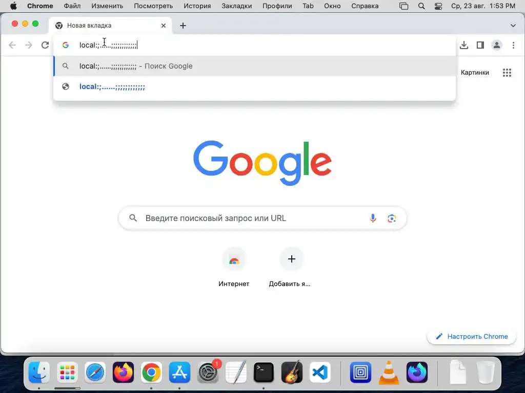Expand the tab search chevron

pos(513,26)
